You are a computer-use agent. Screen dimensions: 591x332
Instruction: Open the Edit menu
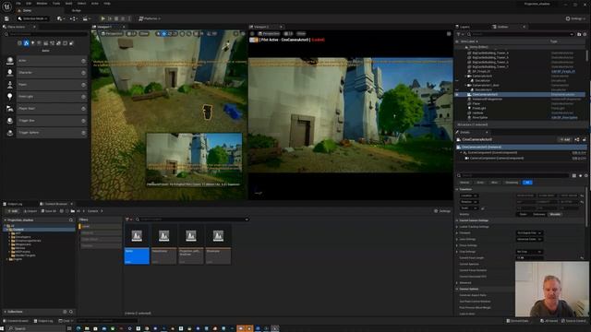coord(29,4)
